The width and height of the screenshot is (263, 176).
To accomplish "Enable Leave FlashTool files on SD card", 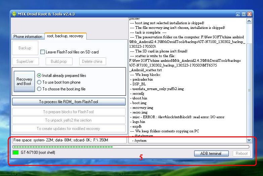I will [42, 52].
